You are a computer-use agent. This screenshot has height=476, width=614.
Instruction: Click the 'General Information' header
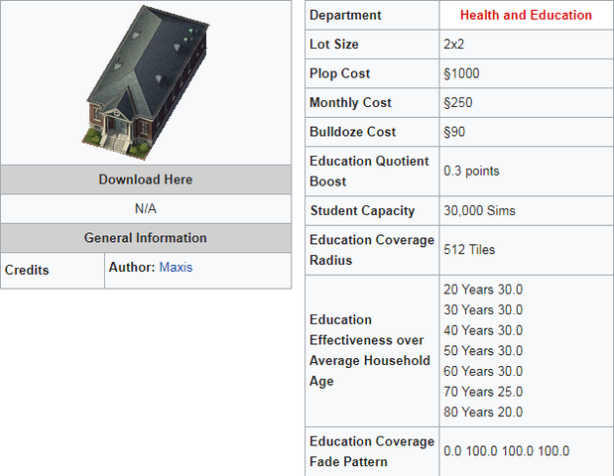point(146,238)
